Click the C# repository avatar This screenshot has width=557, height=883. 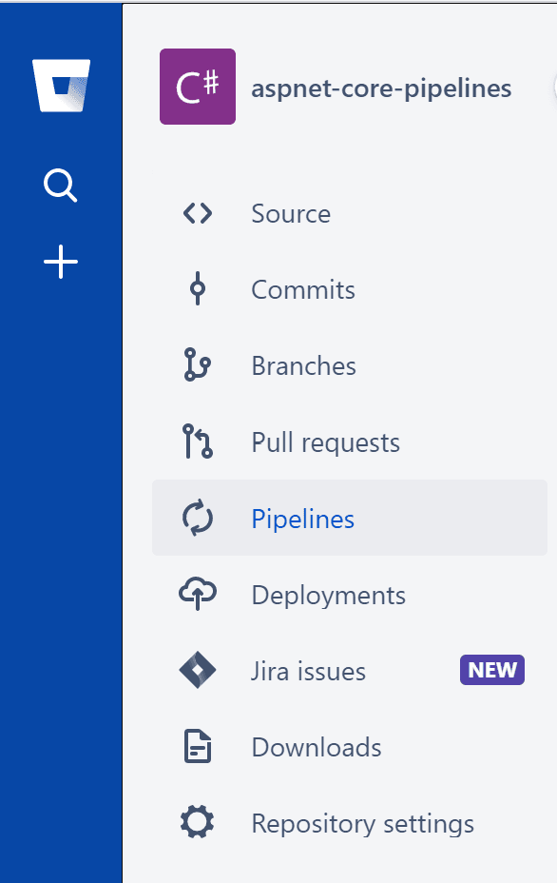point(198,87)
